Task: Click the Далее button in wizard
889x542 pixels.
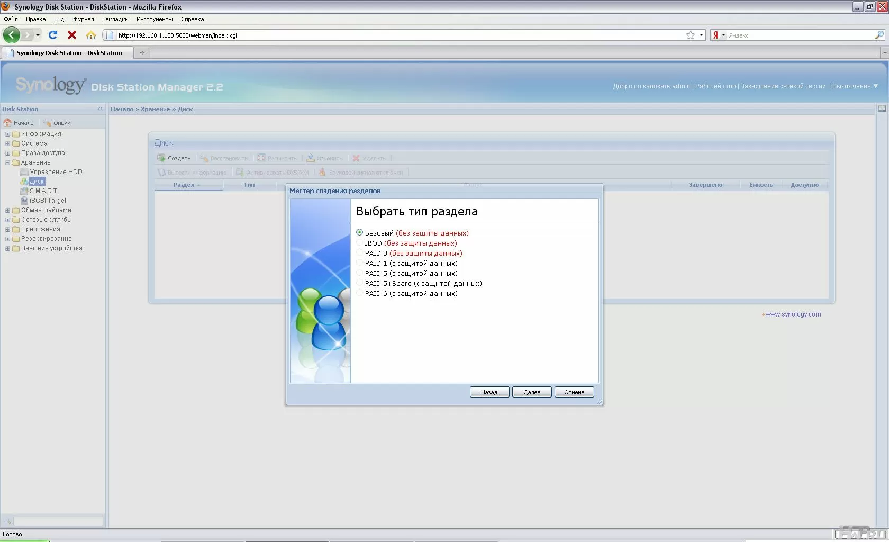Action: [x=532, y=392]
